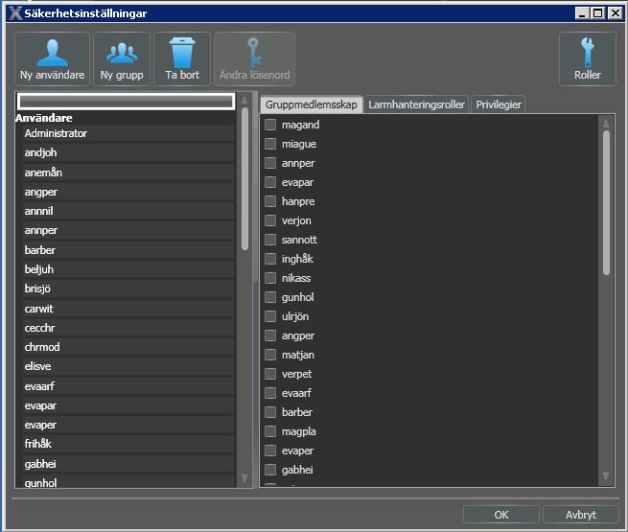Click the Ändra lösenord key icon
Viewport: 628px width, 532px height.
click(x=255, y=58)
